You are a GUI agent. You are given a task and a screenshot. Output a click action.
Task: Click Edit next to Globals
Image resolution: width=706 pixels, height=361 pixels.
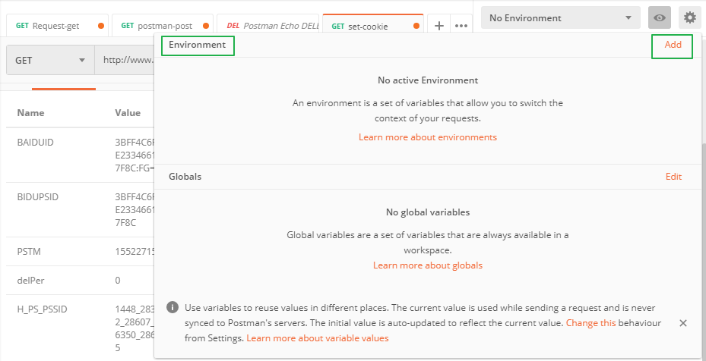coord(673,177)
